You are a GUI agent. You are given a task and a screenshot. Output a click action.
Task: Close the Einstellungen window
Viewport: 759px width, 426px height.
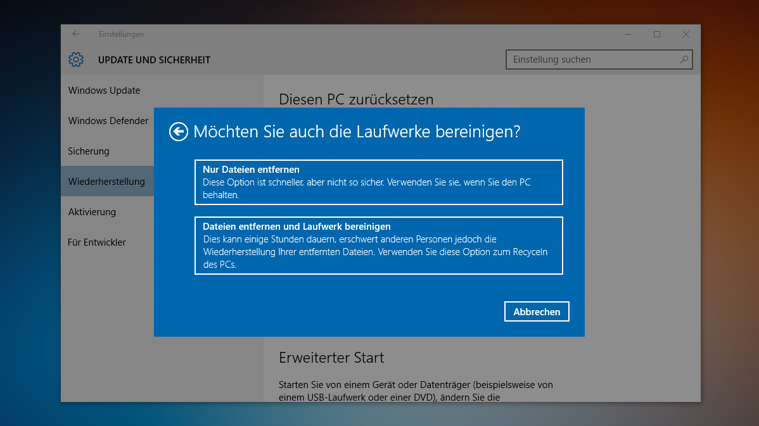pos(686,34)
